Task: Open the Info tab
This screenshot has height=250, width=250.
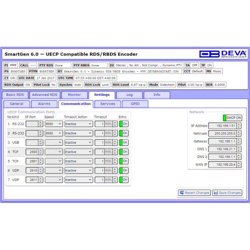Action: point(157,95)
